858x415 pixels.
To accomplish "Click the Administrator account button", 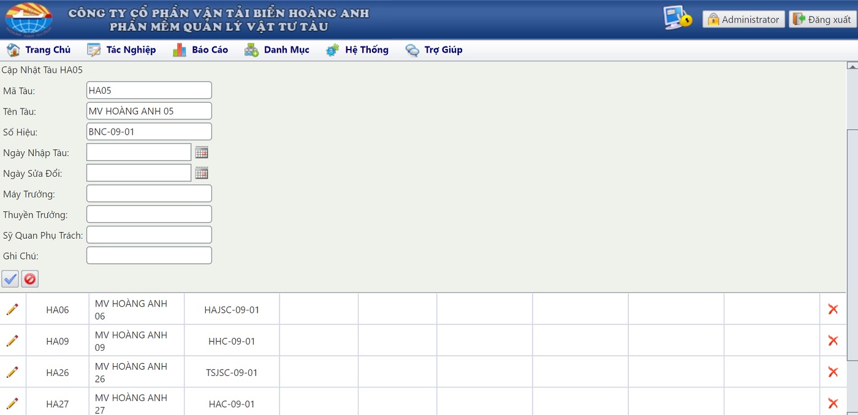I will 743,20.
